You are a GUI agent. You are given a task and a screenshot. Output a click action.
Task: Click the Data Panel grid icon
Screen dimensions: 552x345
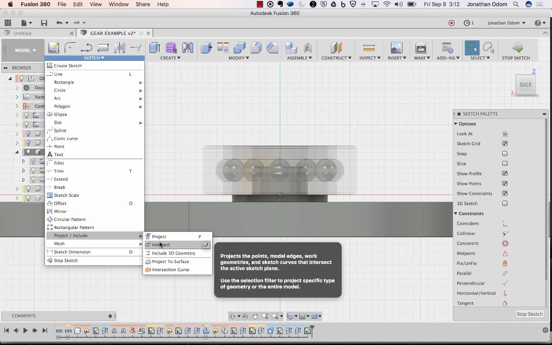8,23
